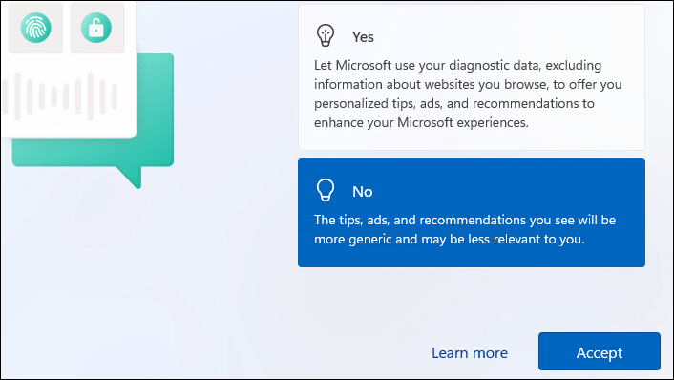The width and height of the screenshot is (674, 380).
Task: Select the Yes option card
Action: [472, 77]
